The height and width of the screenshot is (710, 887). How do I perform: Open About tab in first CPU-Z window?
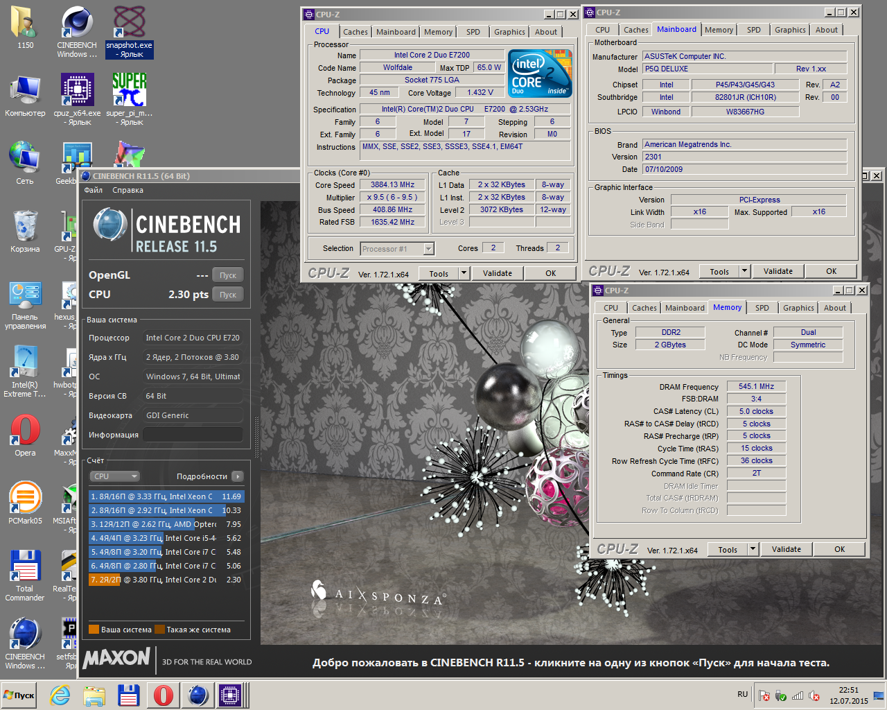[x=546, y=32]
